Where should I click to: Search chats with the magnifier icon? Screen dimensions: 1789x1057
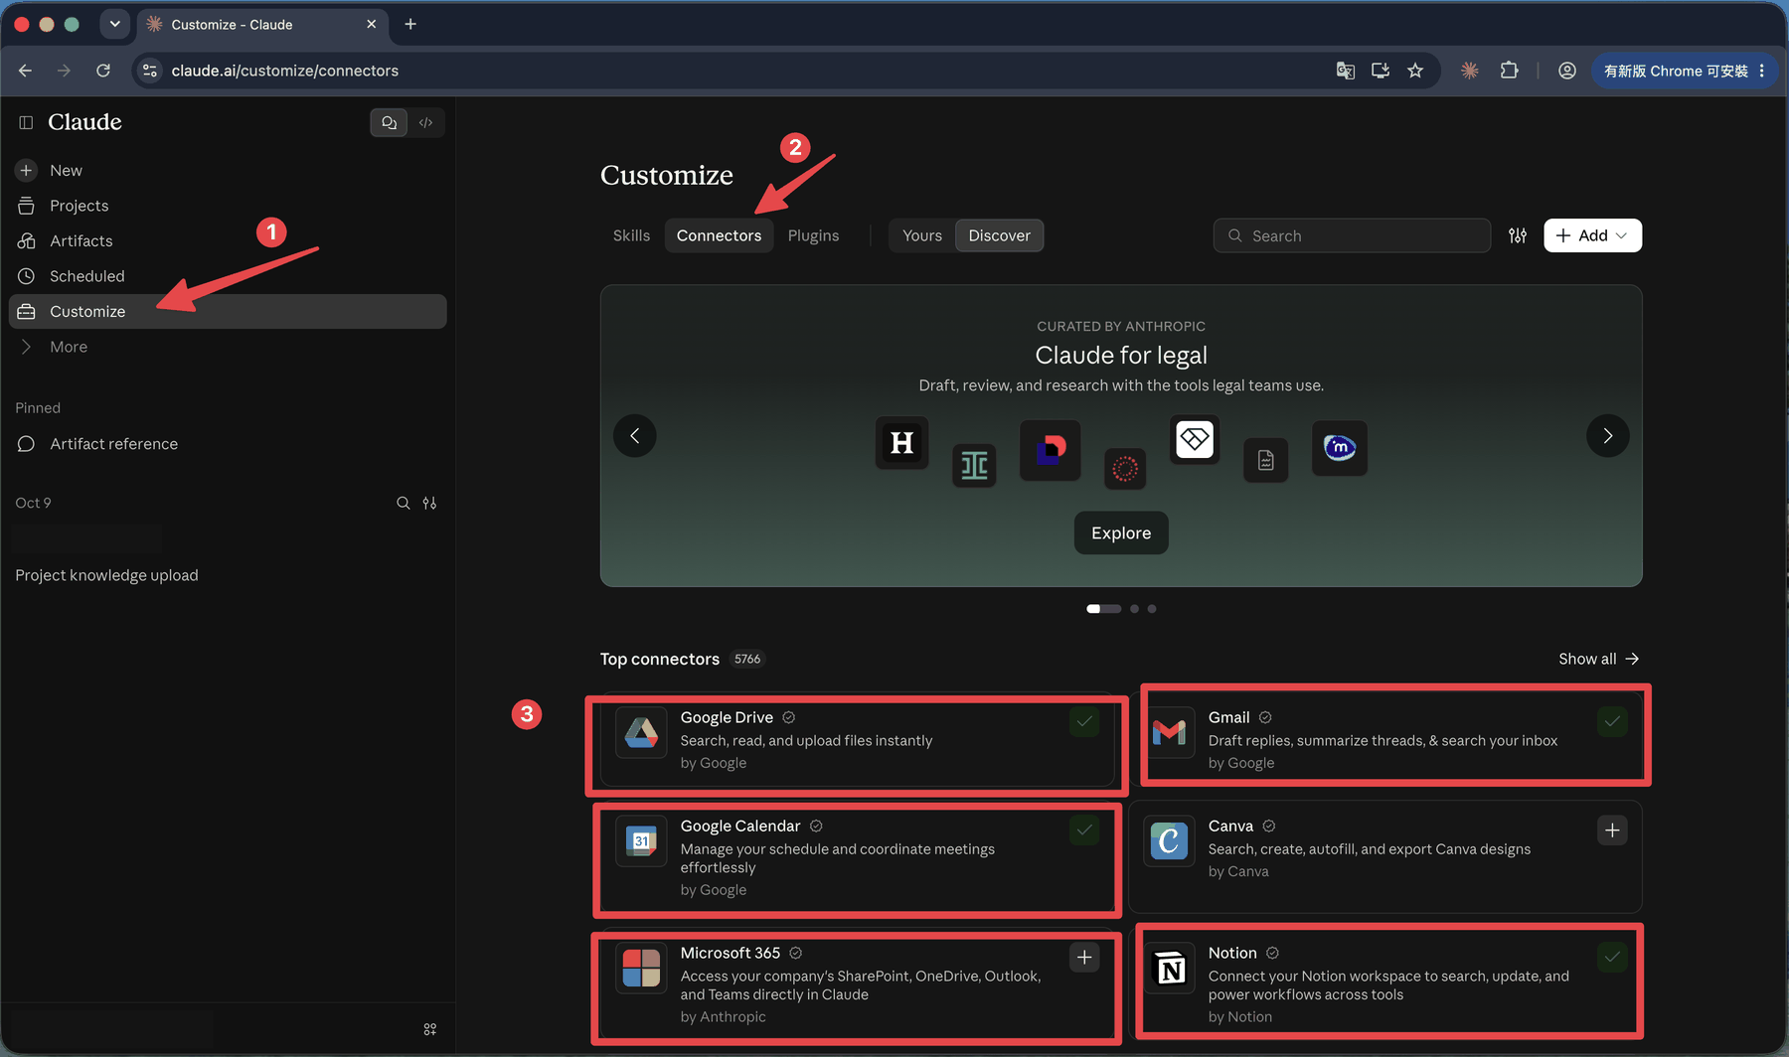(404, 503)
